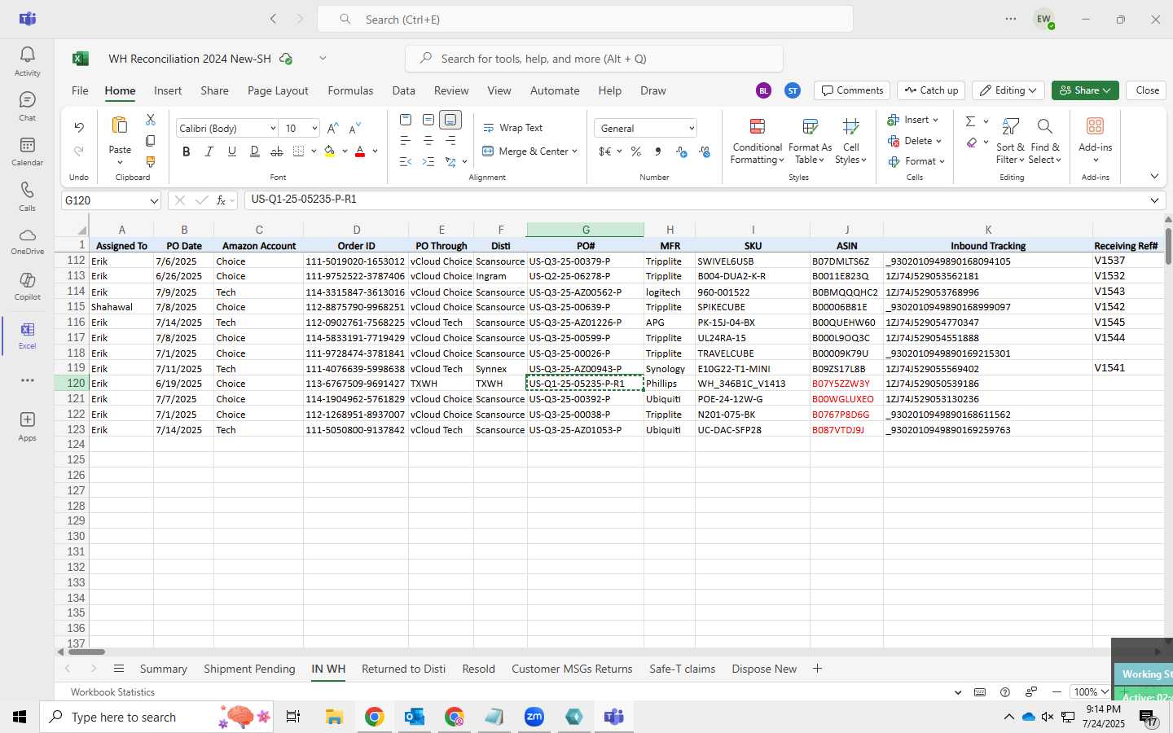Switch to the Formulas ribbon tab

click(350, 90)
